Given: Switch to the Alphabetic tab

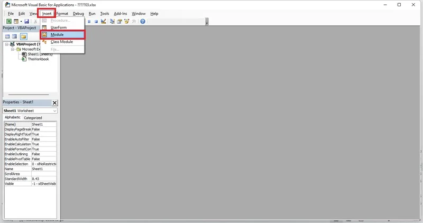Looking at the screenshot, I should tap(12, 117).
